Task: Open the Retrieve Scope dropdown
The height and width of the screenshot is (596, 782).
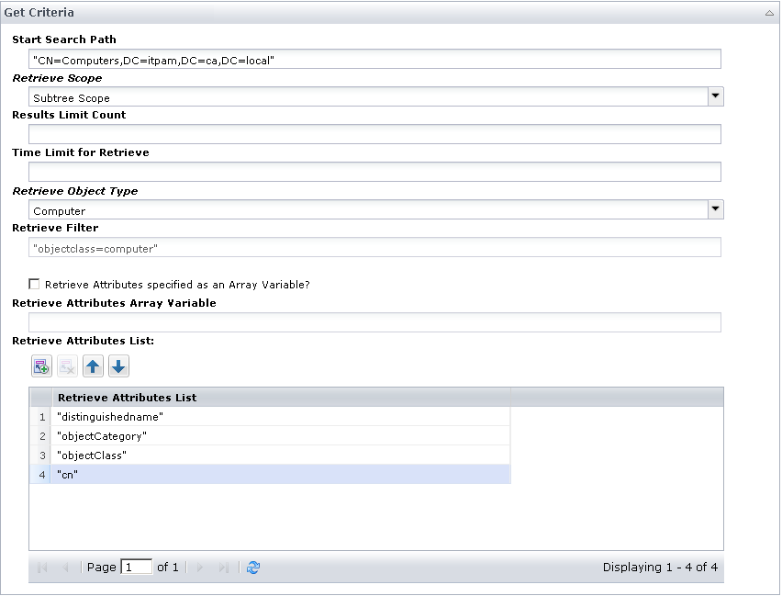Action: coord(715,96)
